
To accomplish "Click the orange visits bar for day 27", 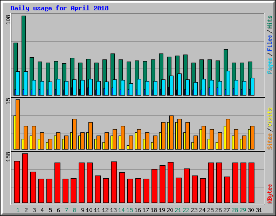I will click(x=228, y=134).
